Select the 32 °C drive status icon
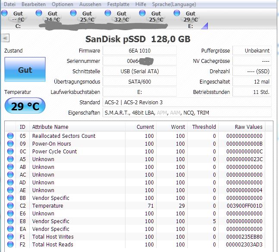This screenshot has width=279, height=252. click(108, 13)
